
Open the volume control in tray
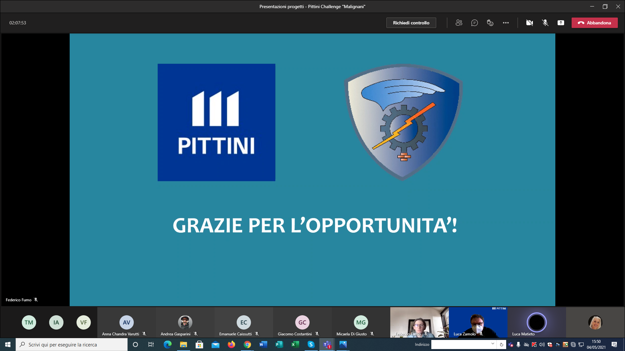(x=542, y=344)
